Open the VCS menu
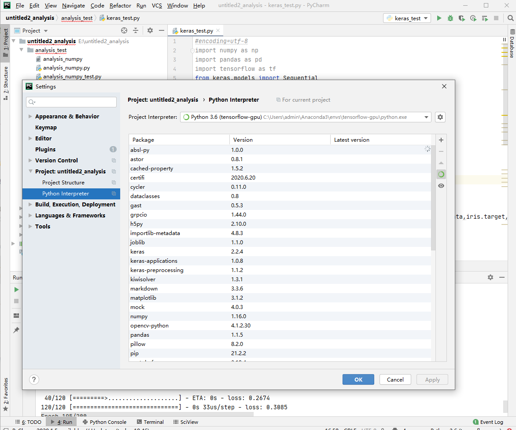 point(157,6)
